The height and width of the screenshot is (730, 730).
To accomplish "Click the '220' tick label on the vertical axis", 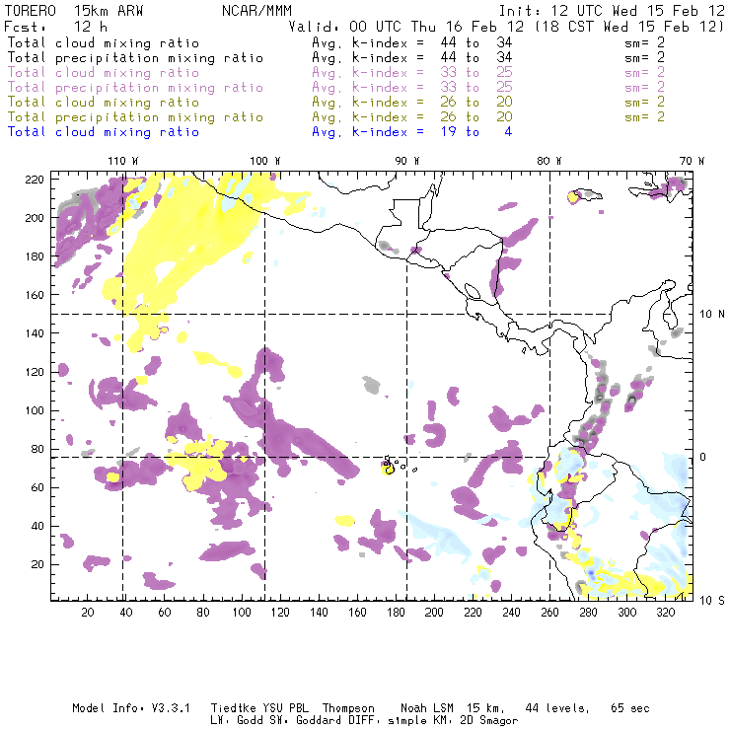I will click(x=35, y=180).
